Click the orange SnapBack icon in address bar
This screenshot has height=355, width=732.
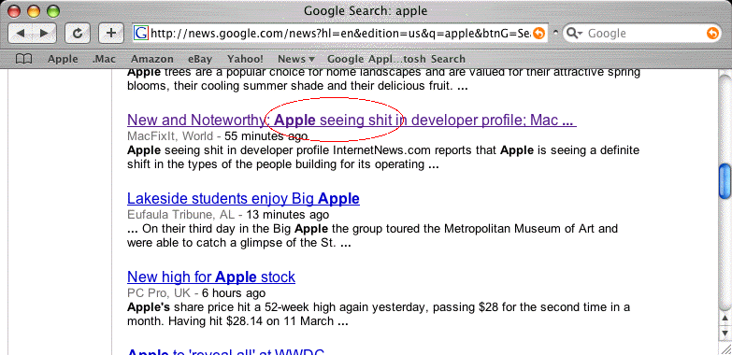pos(538,33)
